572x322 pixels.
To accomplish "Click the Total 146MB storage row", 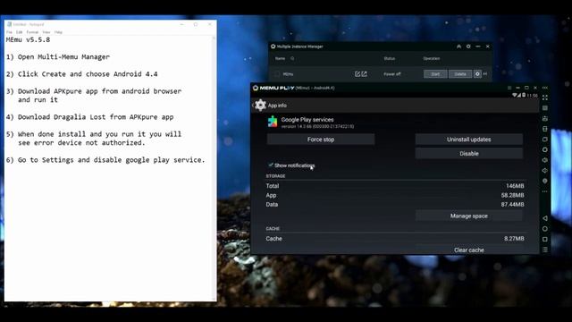I will pos(395,186).
